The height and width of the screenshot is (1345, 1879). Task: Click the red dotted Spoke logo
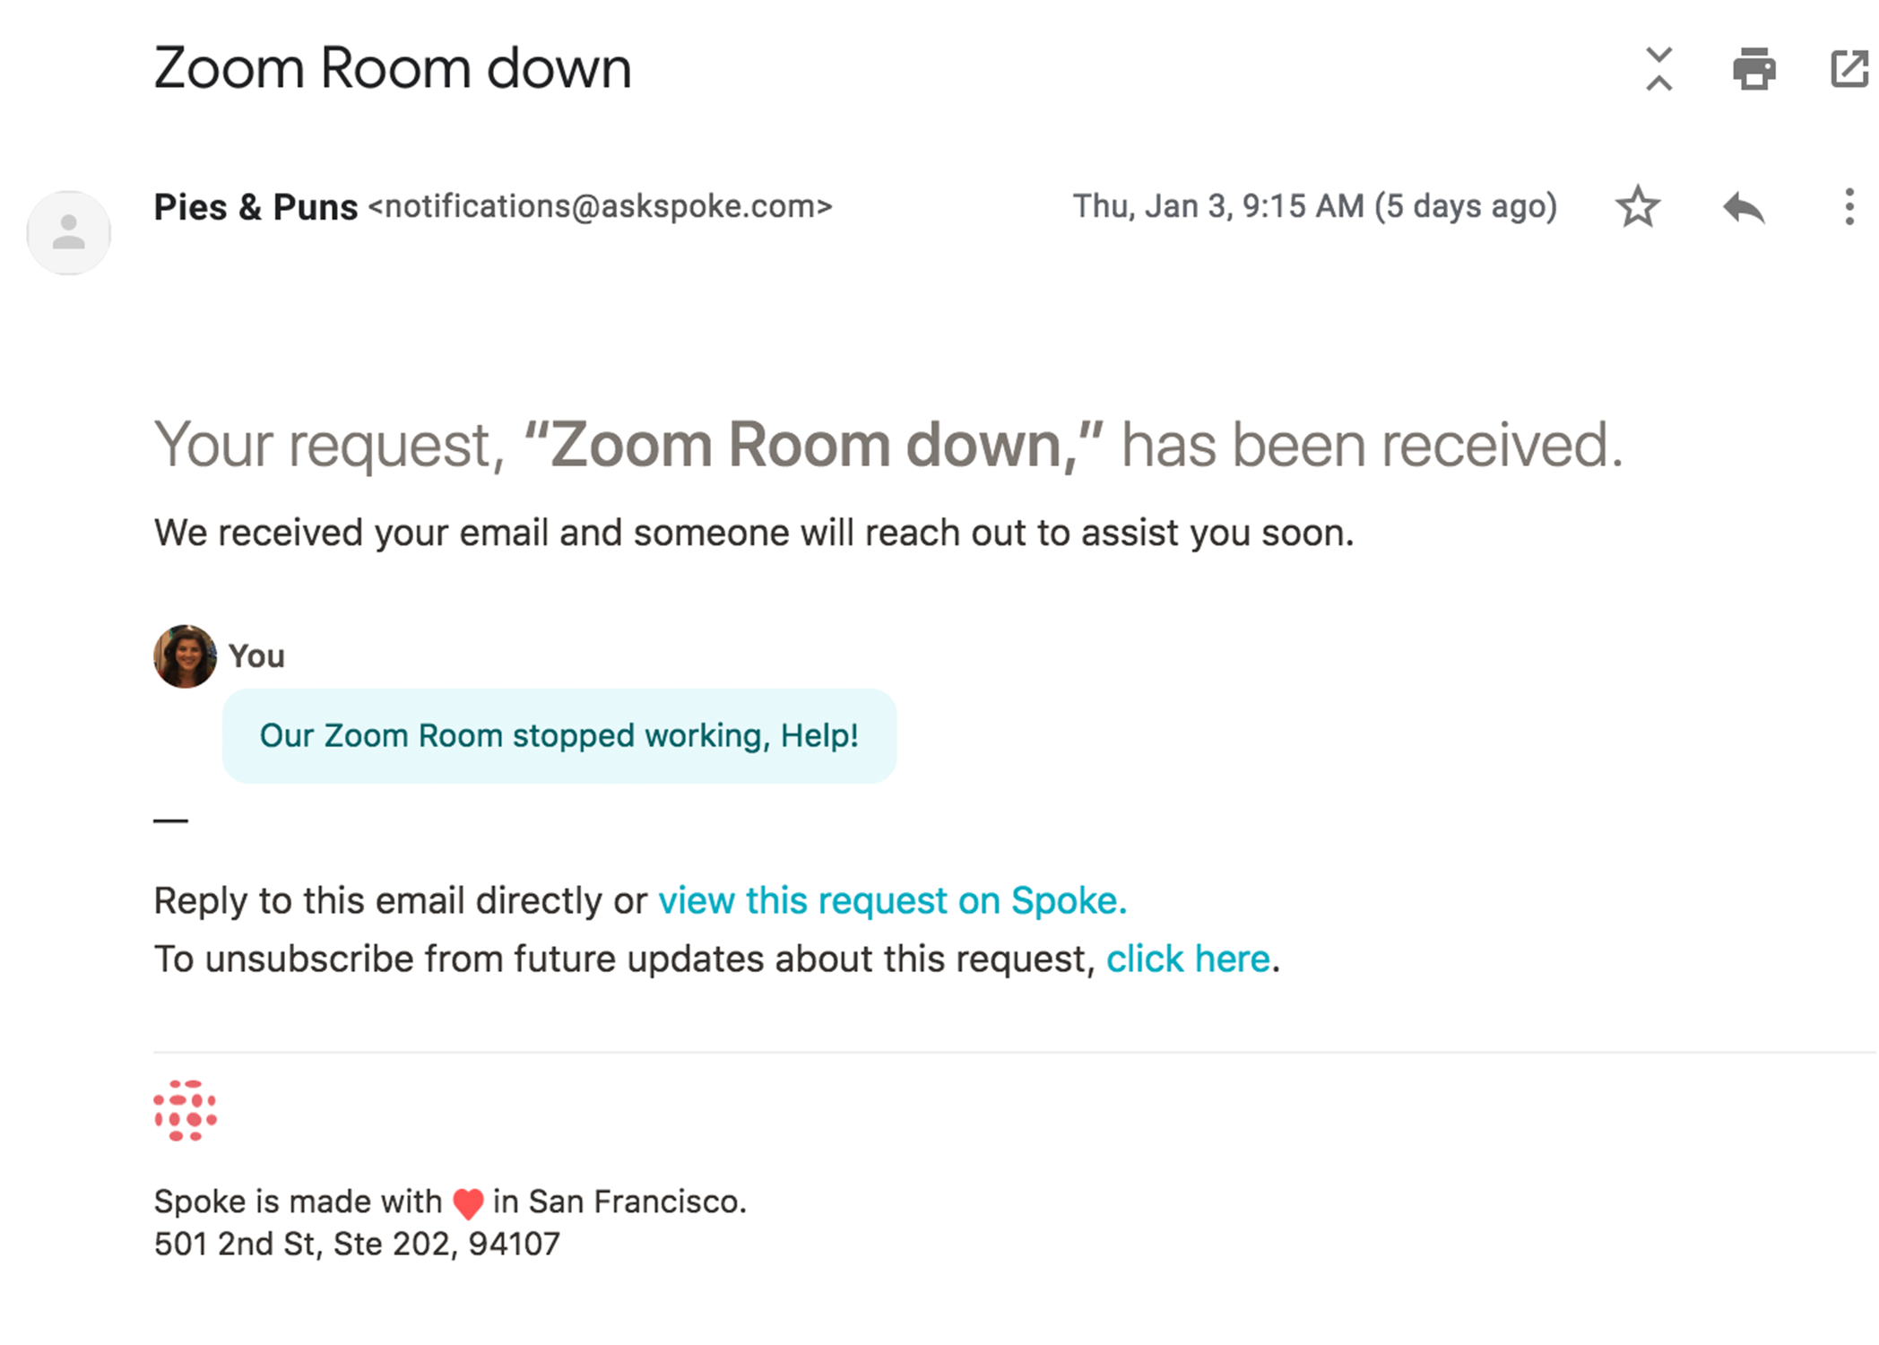[186, 1111]
